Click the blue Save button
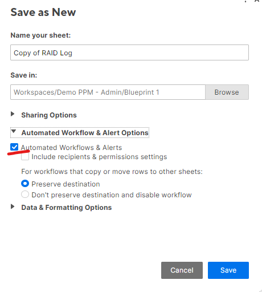 click(228, 270)
